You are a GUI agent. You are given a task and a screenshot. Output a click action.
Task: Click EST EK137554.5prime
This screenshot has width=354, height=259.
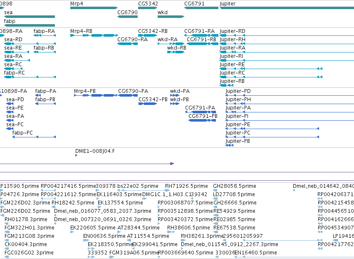[120, 203]
